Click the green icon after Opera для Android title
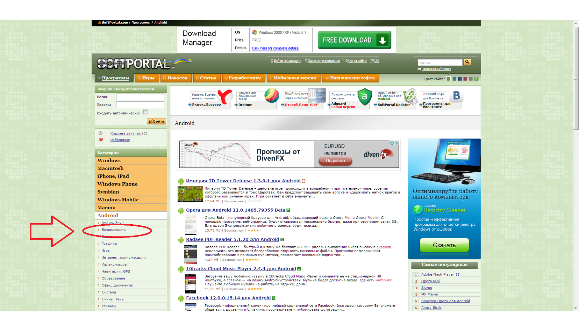Image resolution: width=579 pixels, height=326 pixels. click(288, 210)
